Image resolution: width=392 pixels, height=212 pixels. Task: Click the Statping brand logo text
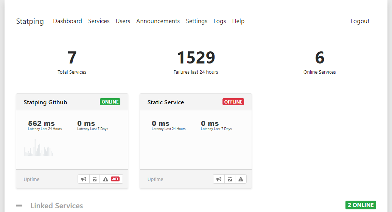click(30, 21)
